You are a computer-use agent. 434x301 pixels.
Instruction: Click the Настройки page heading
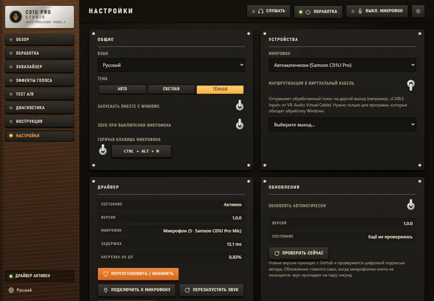coord(111,11)
